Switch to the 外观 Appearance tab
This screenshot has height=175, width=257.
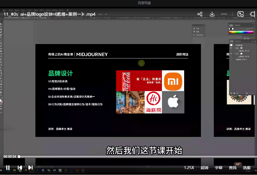tap(232, 41)
